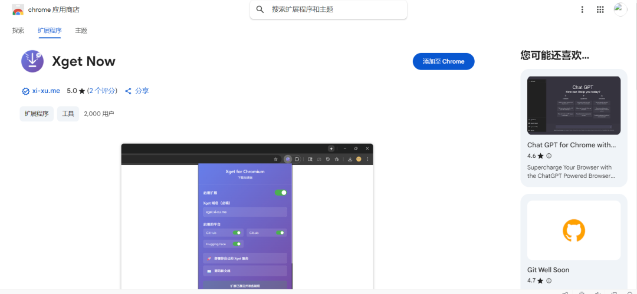This screenshot has width=637, height=294.
Task: Go to the 主题 tab
Action: coord(81,31)
